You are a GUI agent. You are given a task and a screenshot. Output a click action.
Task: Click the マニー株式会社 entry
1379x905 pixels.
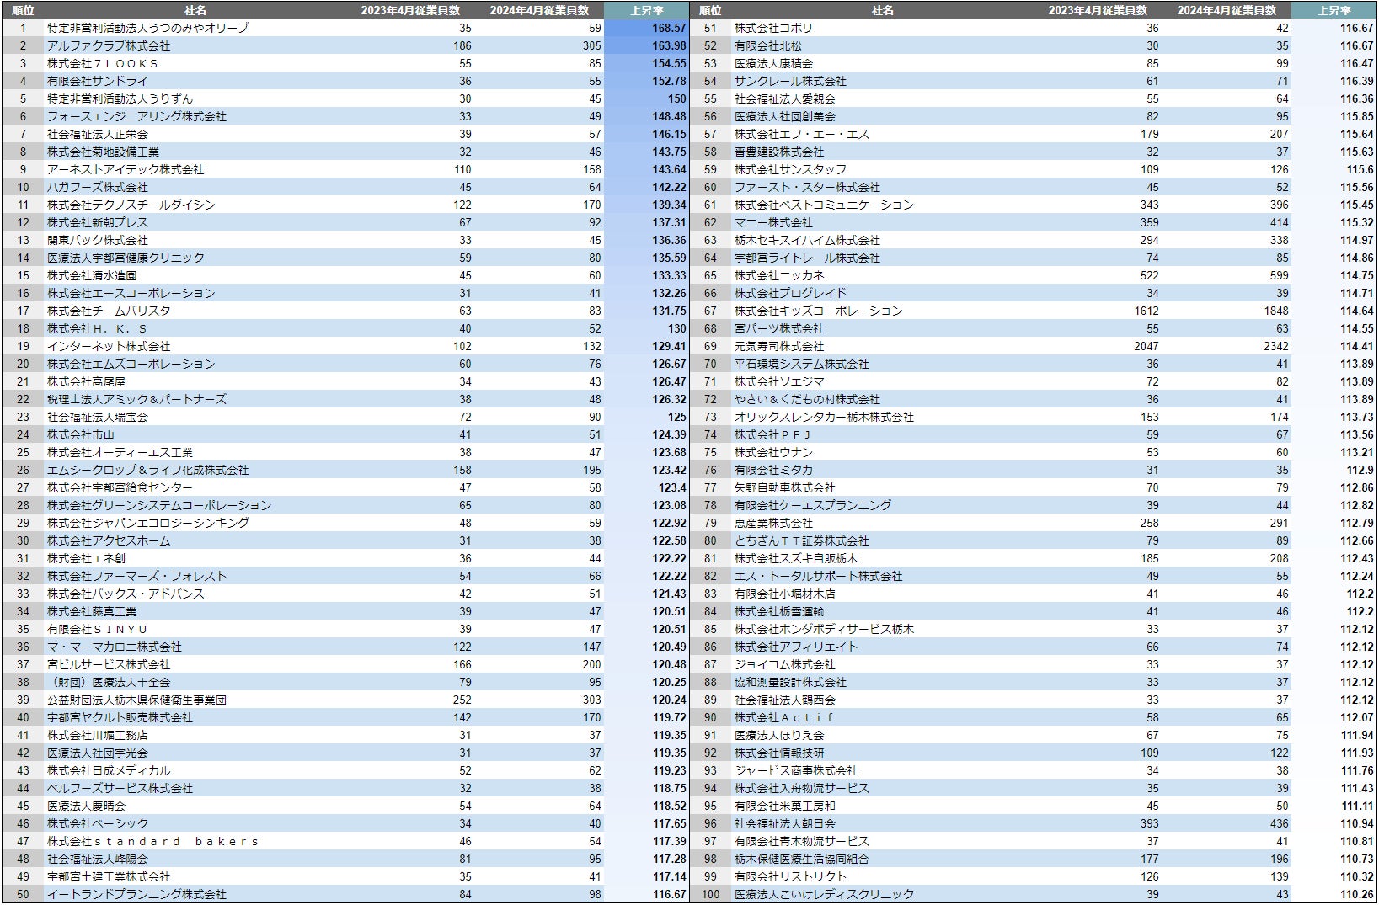point(773,222)
